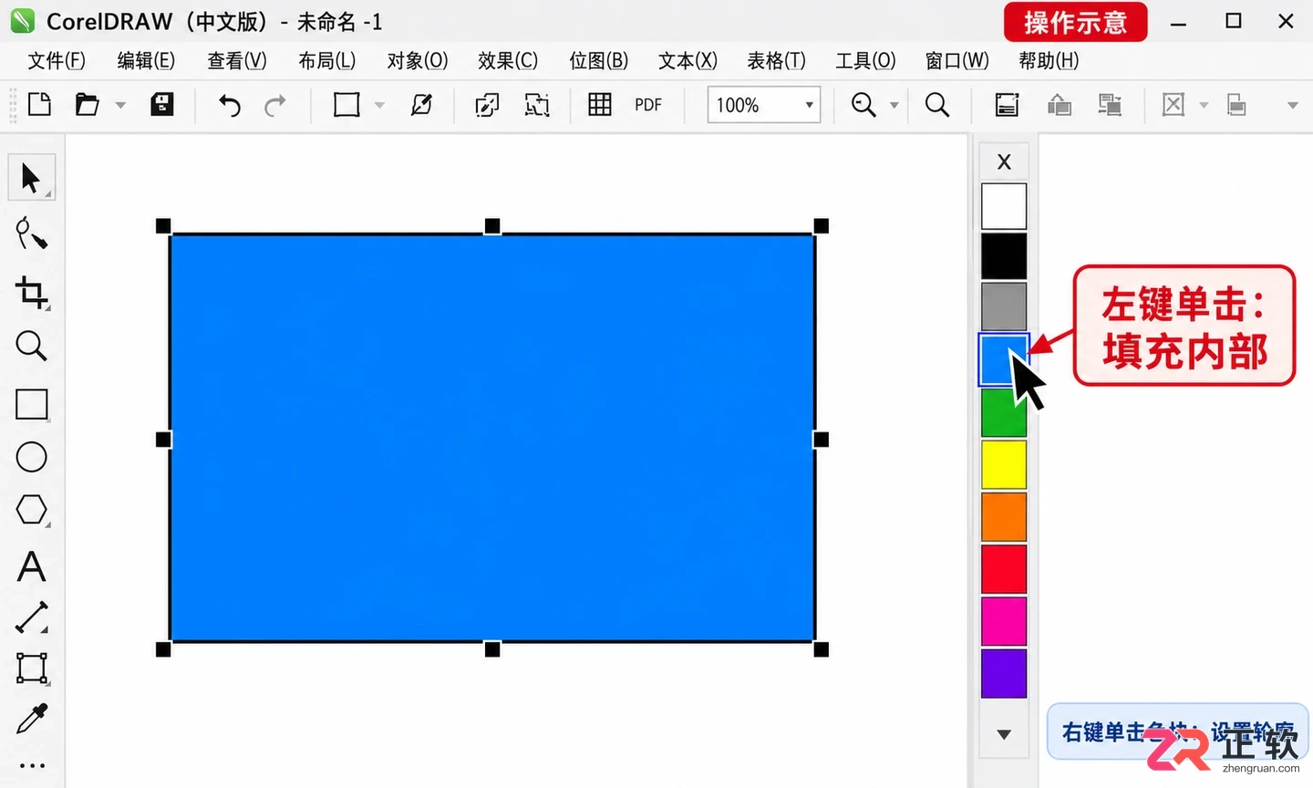Expand the zoom-out magnifier dropdown arrow
This screenshot has width=1313, height=788.
tap(894, 106)
